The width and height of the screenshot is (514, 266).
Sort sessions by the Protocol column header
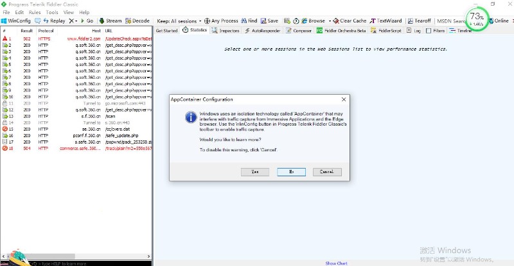pos(46,31)
